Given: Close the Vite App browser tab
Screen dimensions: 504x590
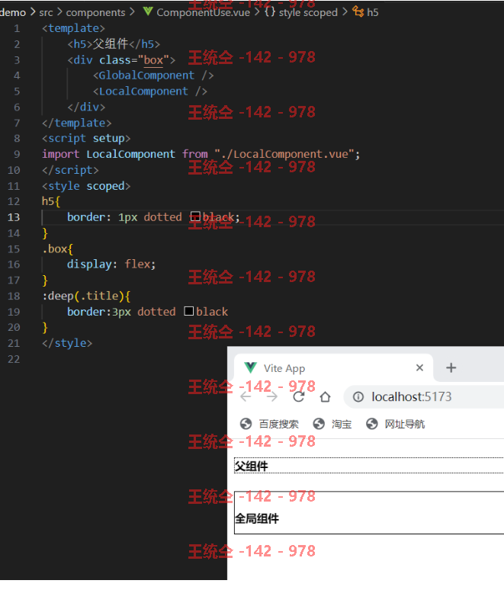Looking at the screenshot, I should 419,367.
